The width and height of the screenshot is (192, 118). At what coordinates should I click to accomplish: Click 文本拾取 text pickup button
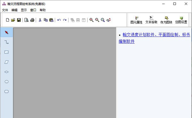[151, 20]
